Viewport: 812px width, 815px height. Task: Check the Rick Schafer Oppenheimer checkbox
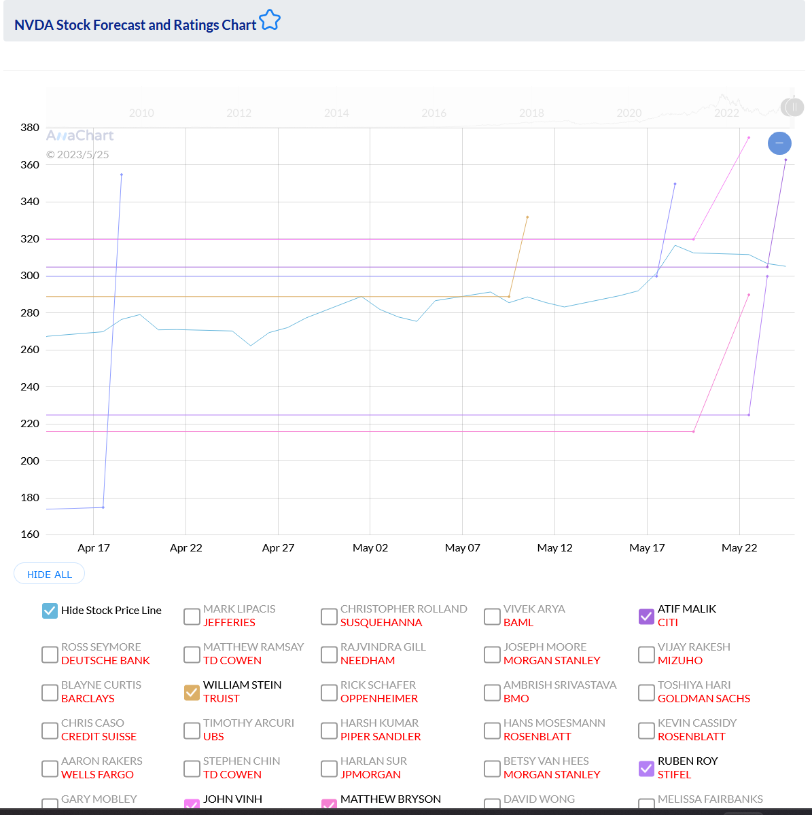click(x=329, y=692)
